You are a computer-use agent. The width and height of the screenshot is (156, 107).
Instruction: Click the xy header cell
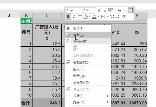[137, 32]
